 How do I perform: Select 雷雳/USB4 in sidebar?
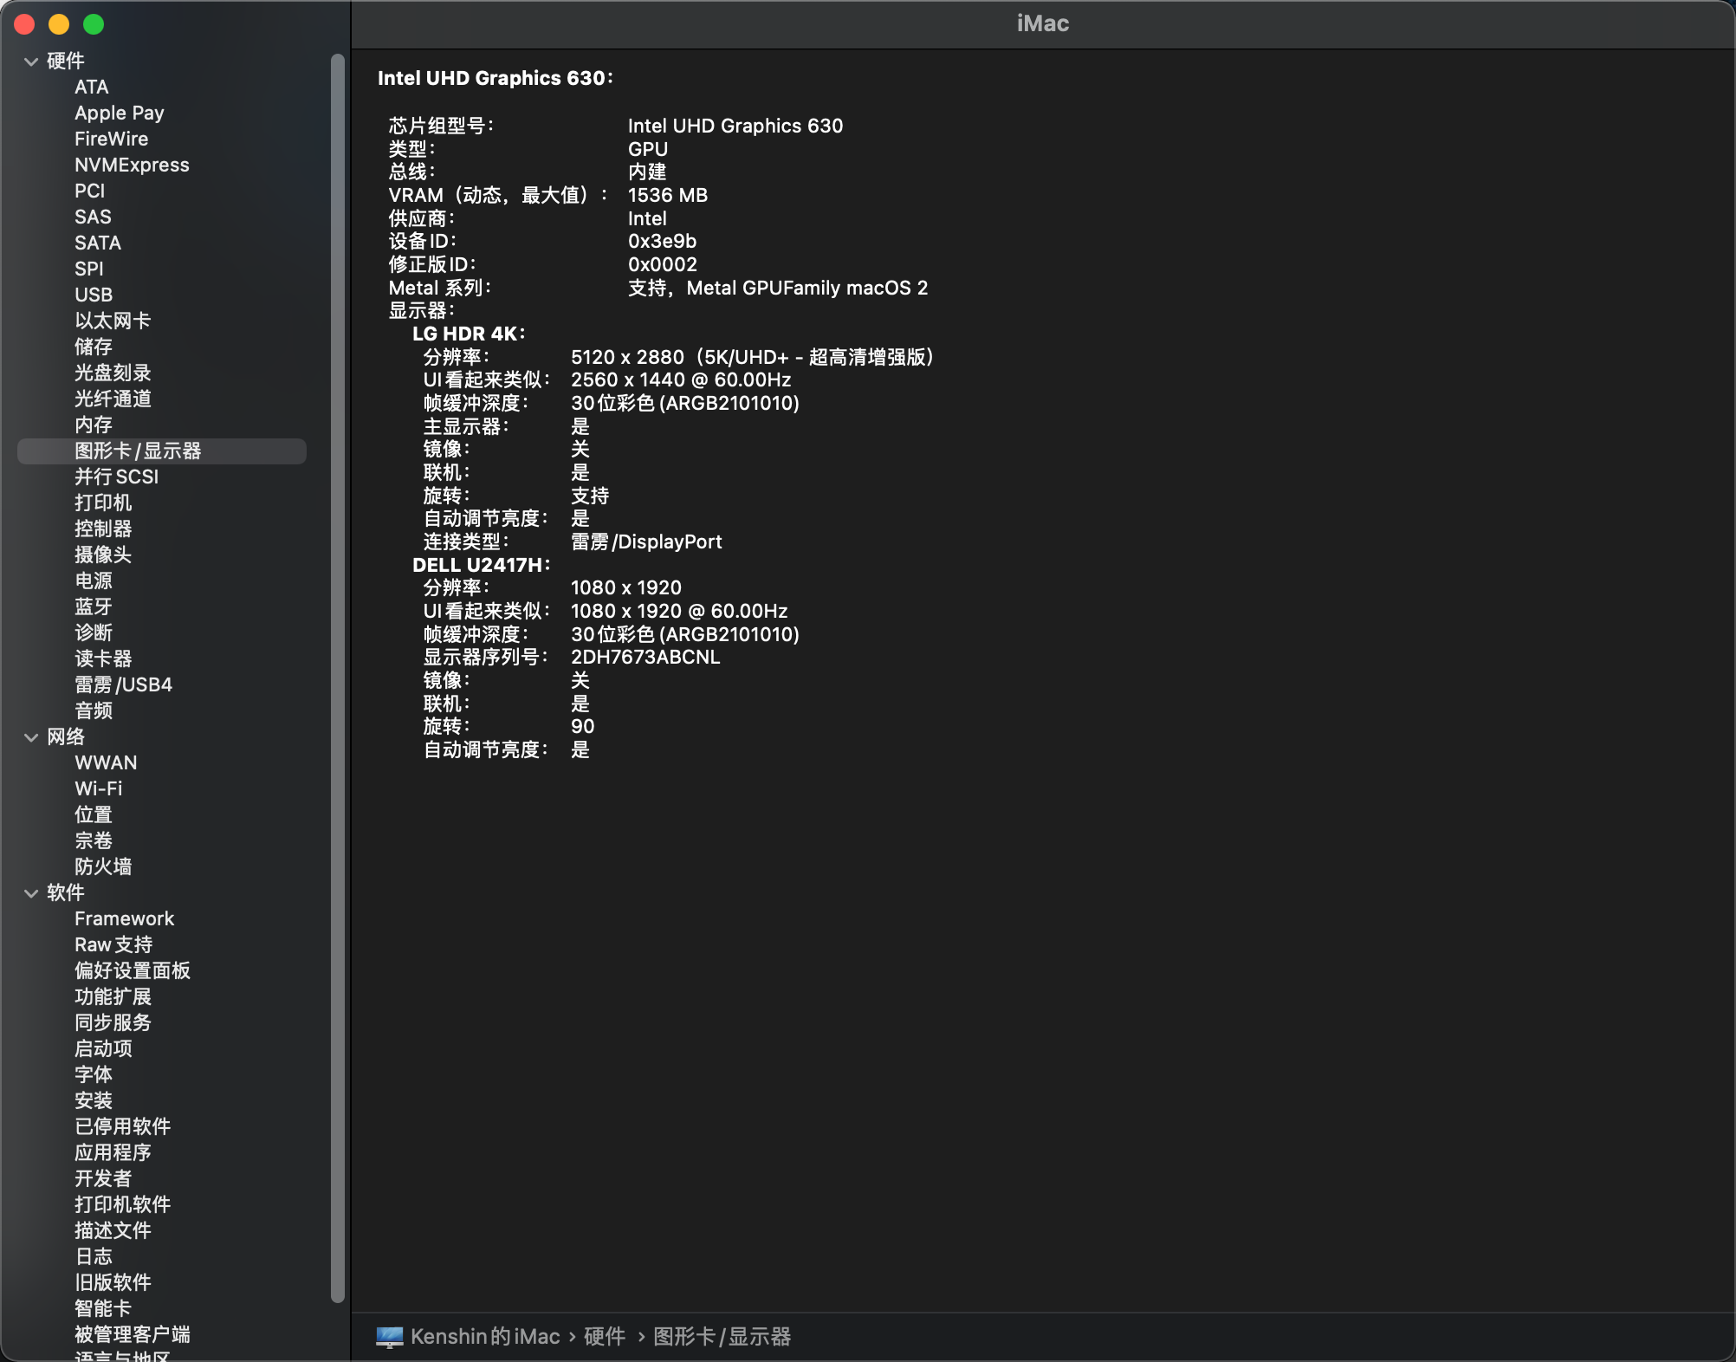(123, 685)
